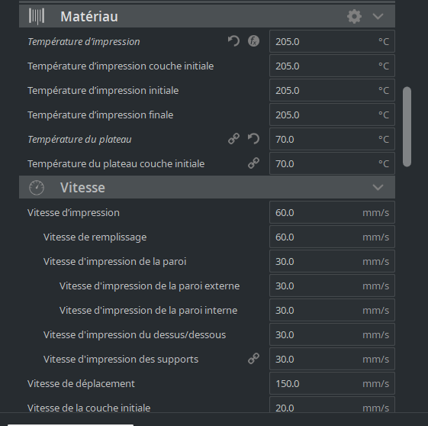Edit Température du plateau couche initiale field
Image resolution: width=428 pixels, height=426 pixels.
pyautogui.click(x=332, y=163)
